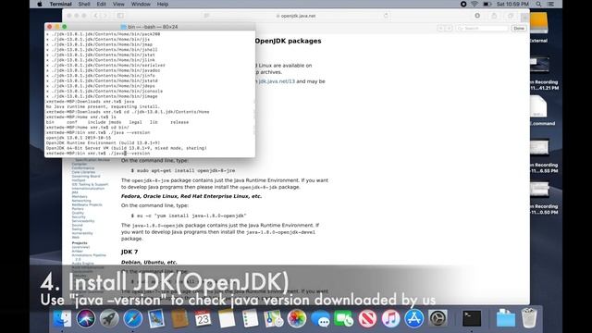The height and width of the screenshot is (333, 592).
Task: Open Launchpad rocket icon in dock
Action: click(109, 318)
